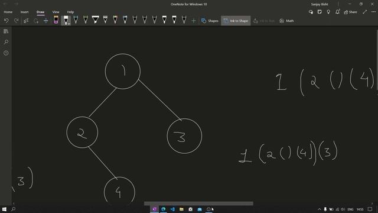The image size is (378, 213).
Task: Open the sticky notes feed icon
Action: coord(320,12)
